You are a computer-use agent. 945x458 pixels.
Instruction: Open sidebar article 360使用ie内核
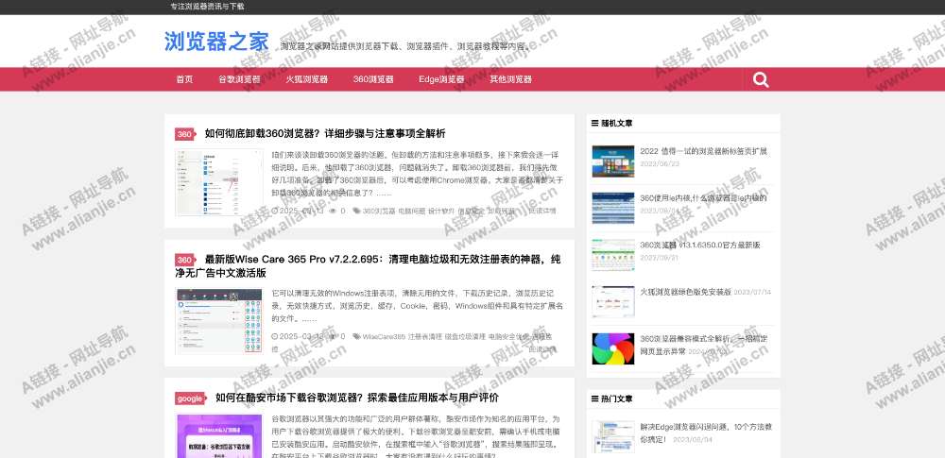703,198
